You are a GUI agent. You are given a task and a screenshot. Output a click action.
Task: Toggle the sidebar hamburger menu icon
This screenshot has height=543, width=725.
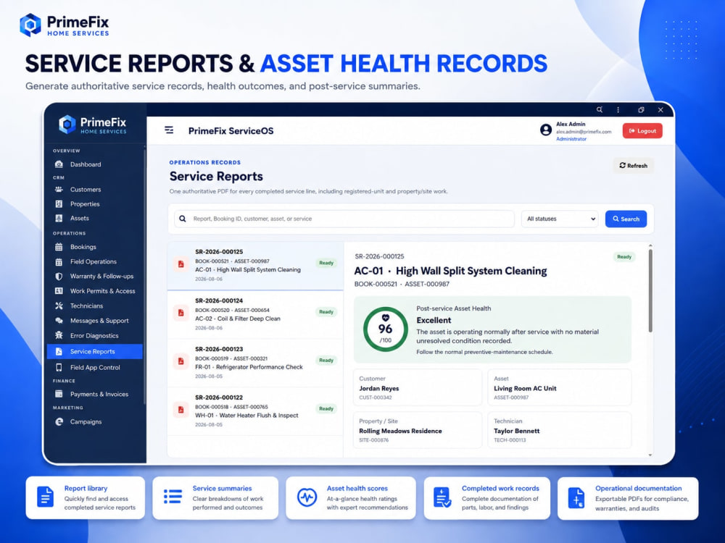pos(169,130)
